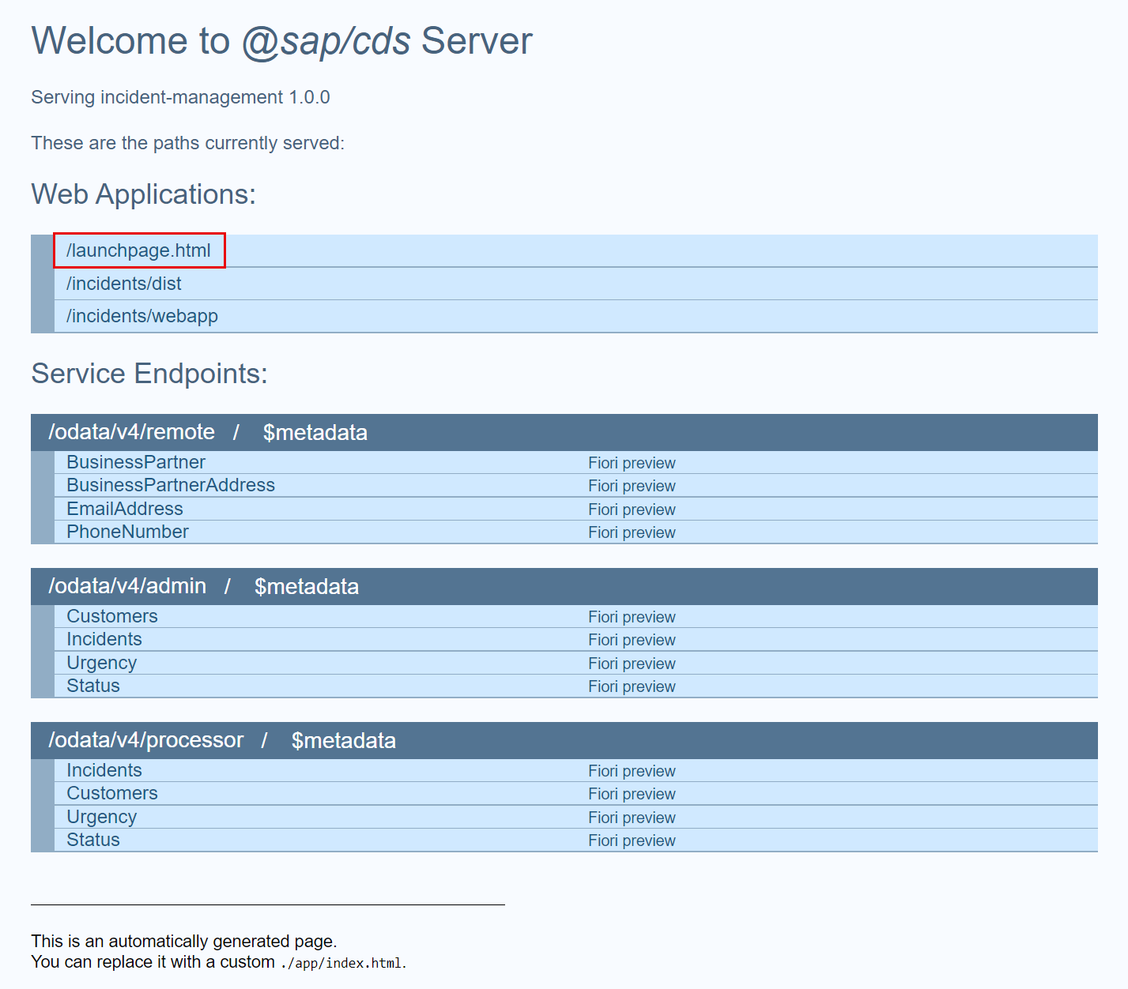
Task: Launch Fiori preview for processor Incidents
Action: coord(632,771)
